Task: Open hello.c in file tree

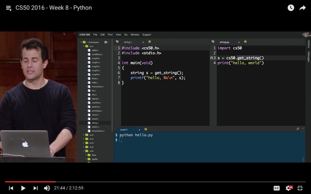Action: (x=95, y=83)
